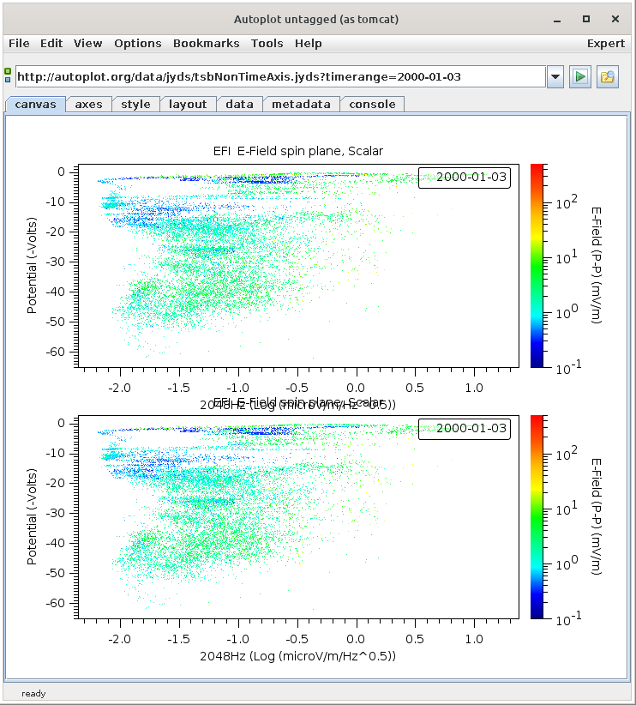Open the View menu
Viewport: 636px width, 705px height.
pos(87,43)
